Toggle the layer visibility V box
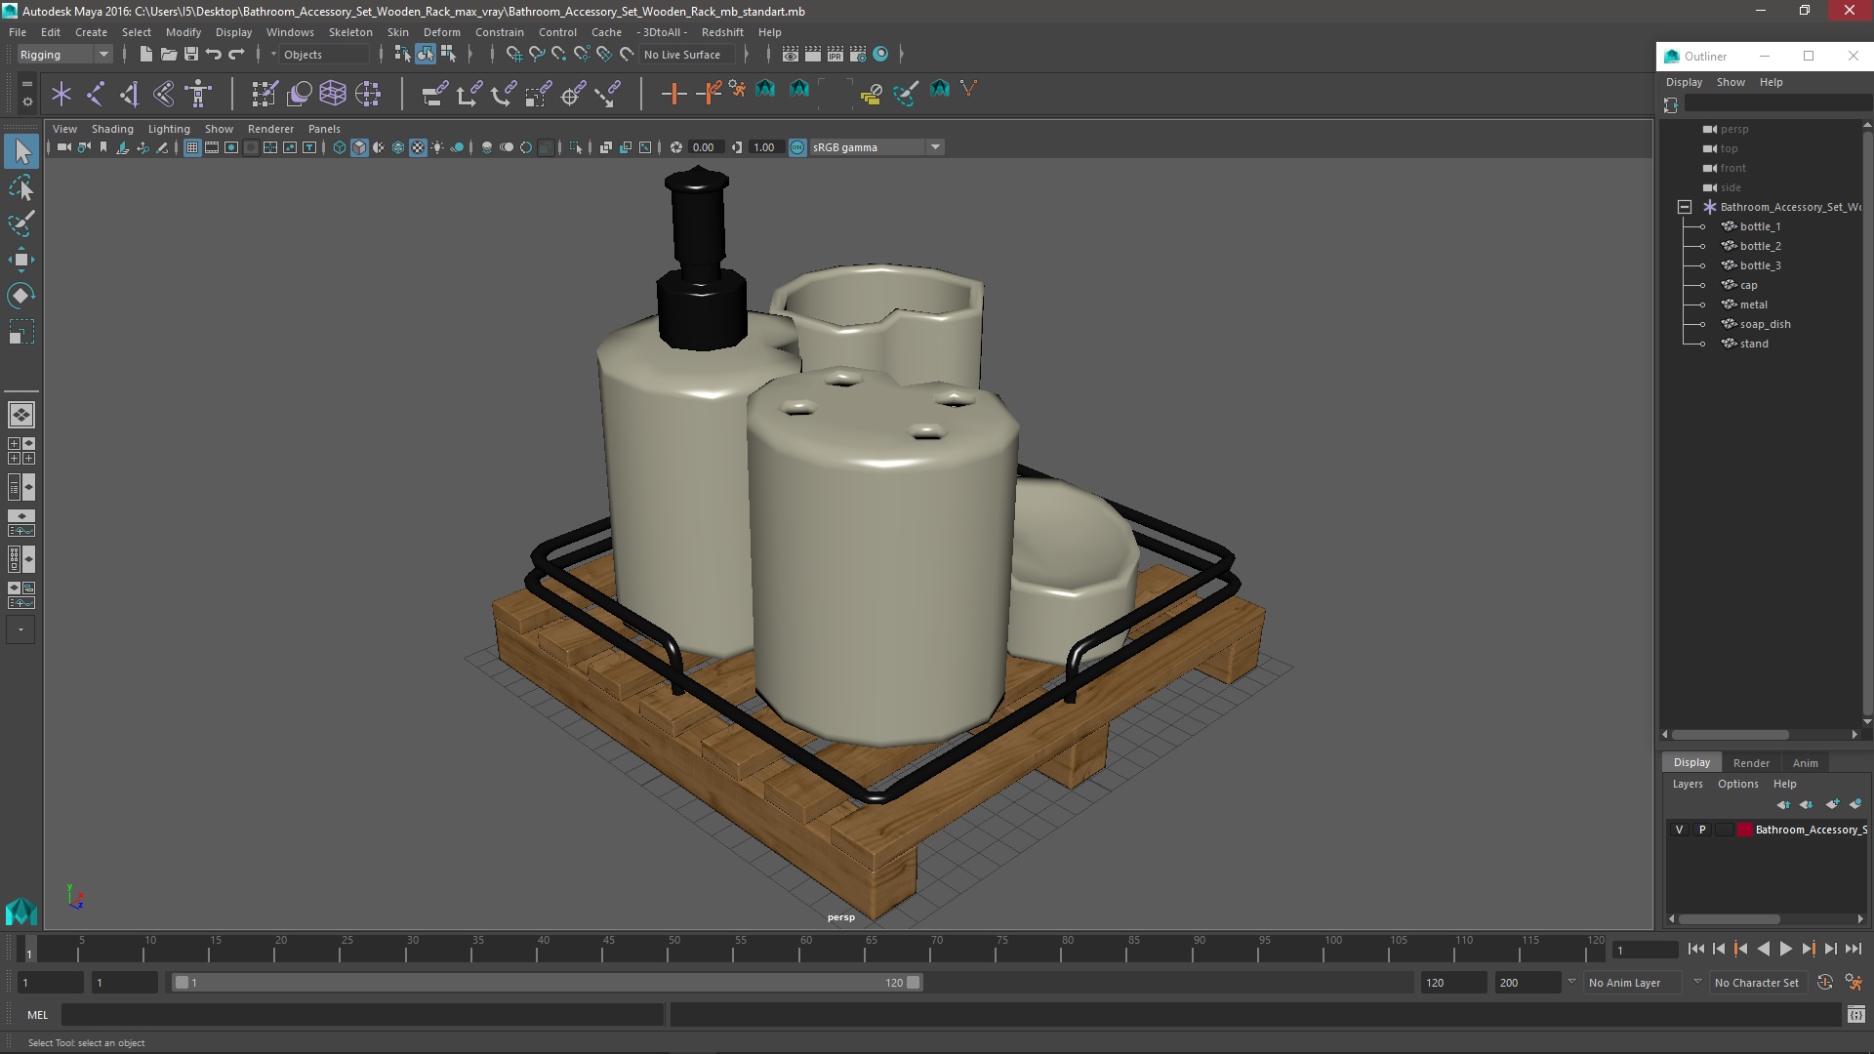1874x1054 pixels. point(1679,830)
